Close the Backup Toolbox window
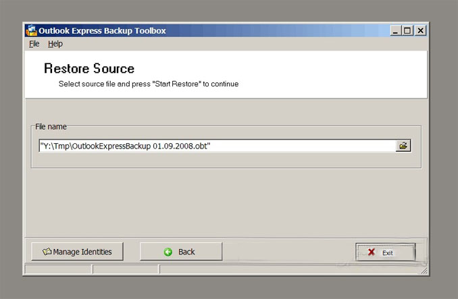 420,30
